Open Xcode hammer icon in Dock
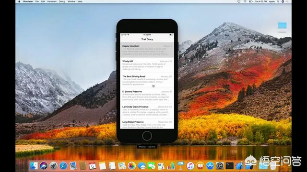This screenshot has height=172, width=307. pyautogui.click(x=239, y=166)
